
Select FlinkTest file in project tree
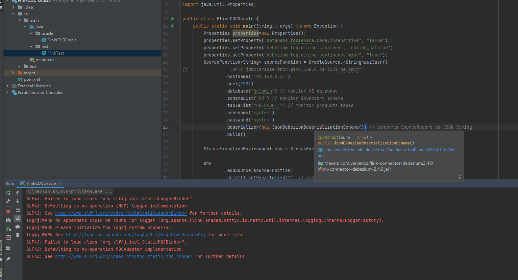(56, 53)
